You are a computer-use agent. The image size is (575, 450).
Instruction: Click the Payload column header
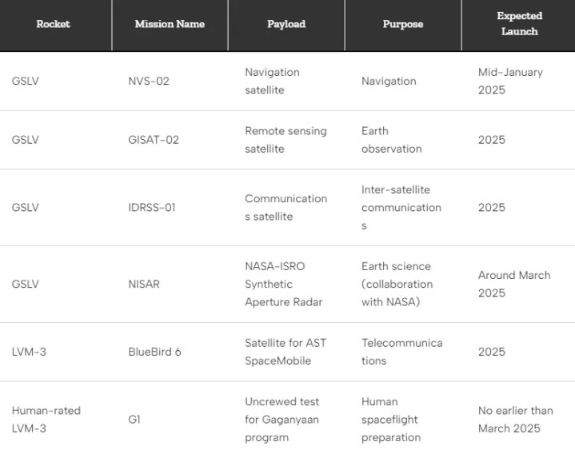(286, 24)
